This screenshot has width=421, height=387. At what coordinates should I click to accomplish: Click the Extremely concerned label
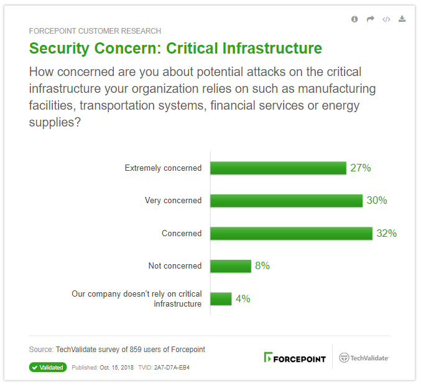coord(163,168)
